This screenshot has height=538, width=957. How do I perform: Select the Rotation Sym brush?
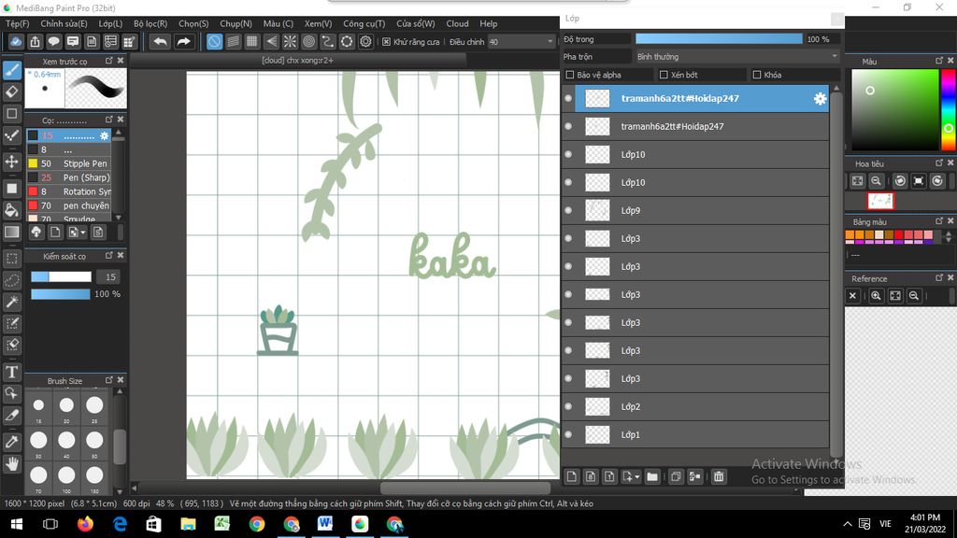click(69, 191)
